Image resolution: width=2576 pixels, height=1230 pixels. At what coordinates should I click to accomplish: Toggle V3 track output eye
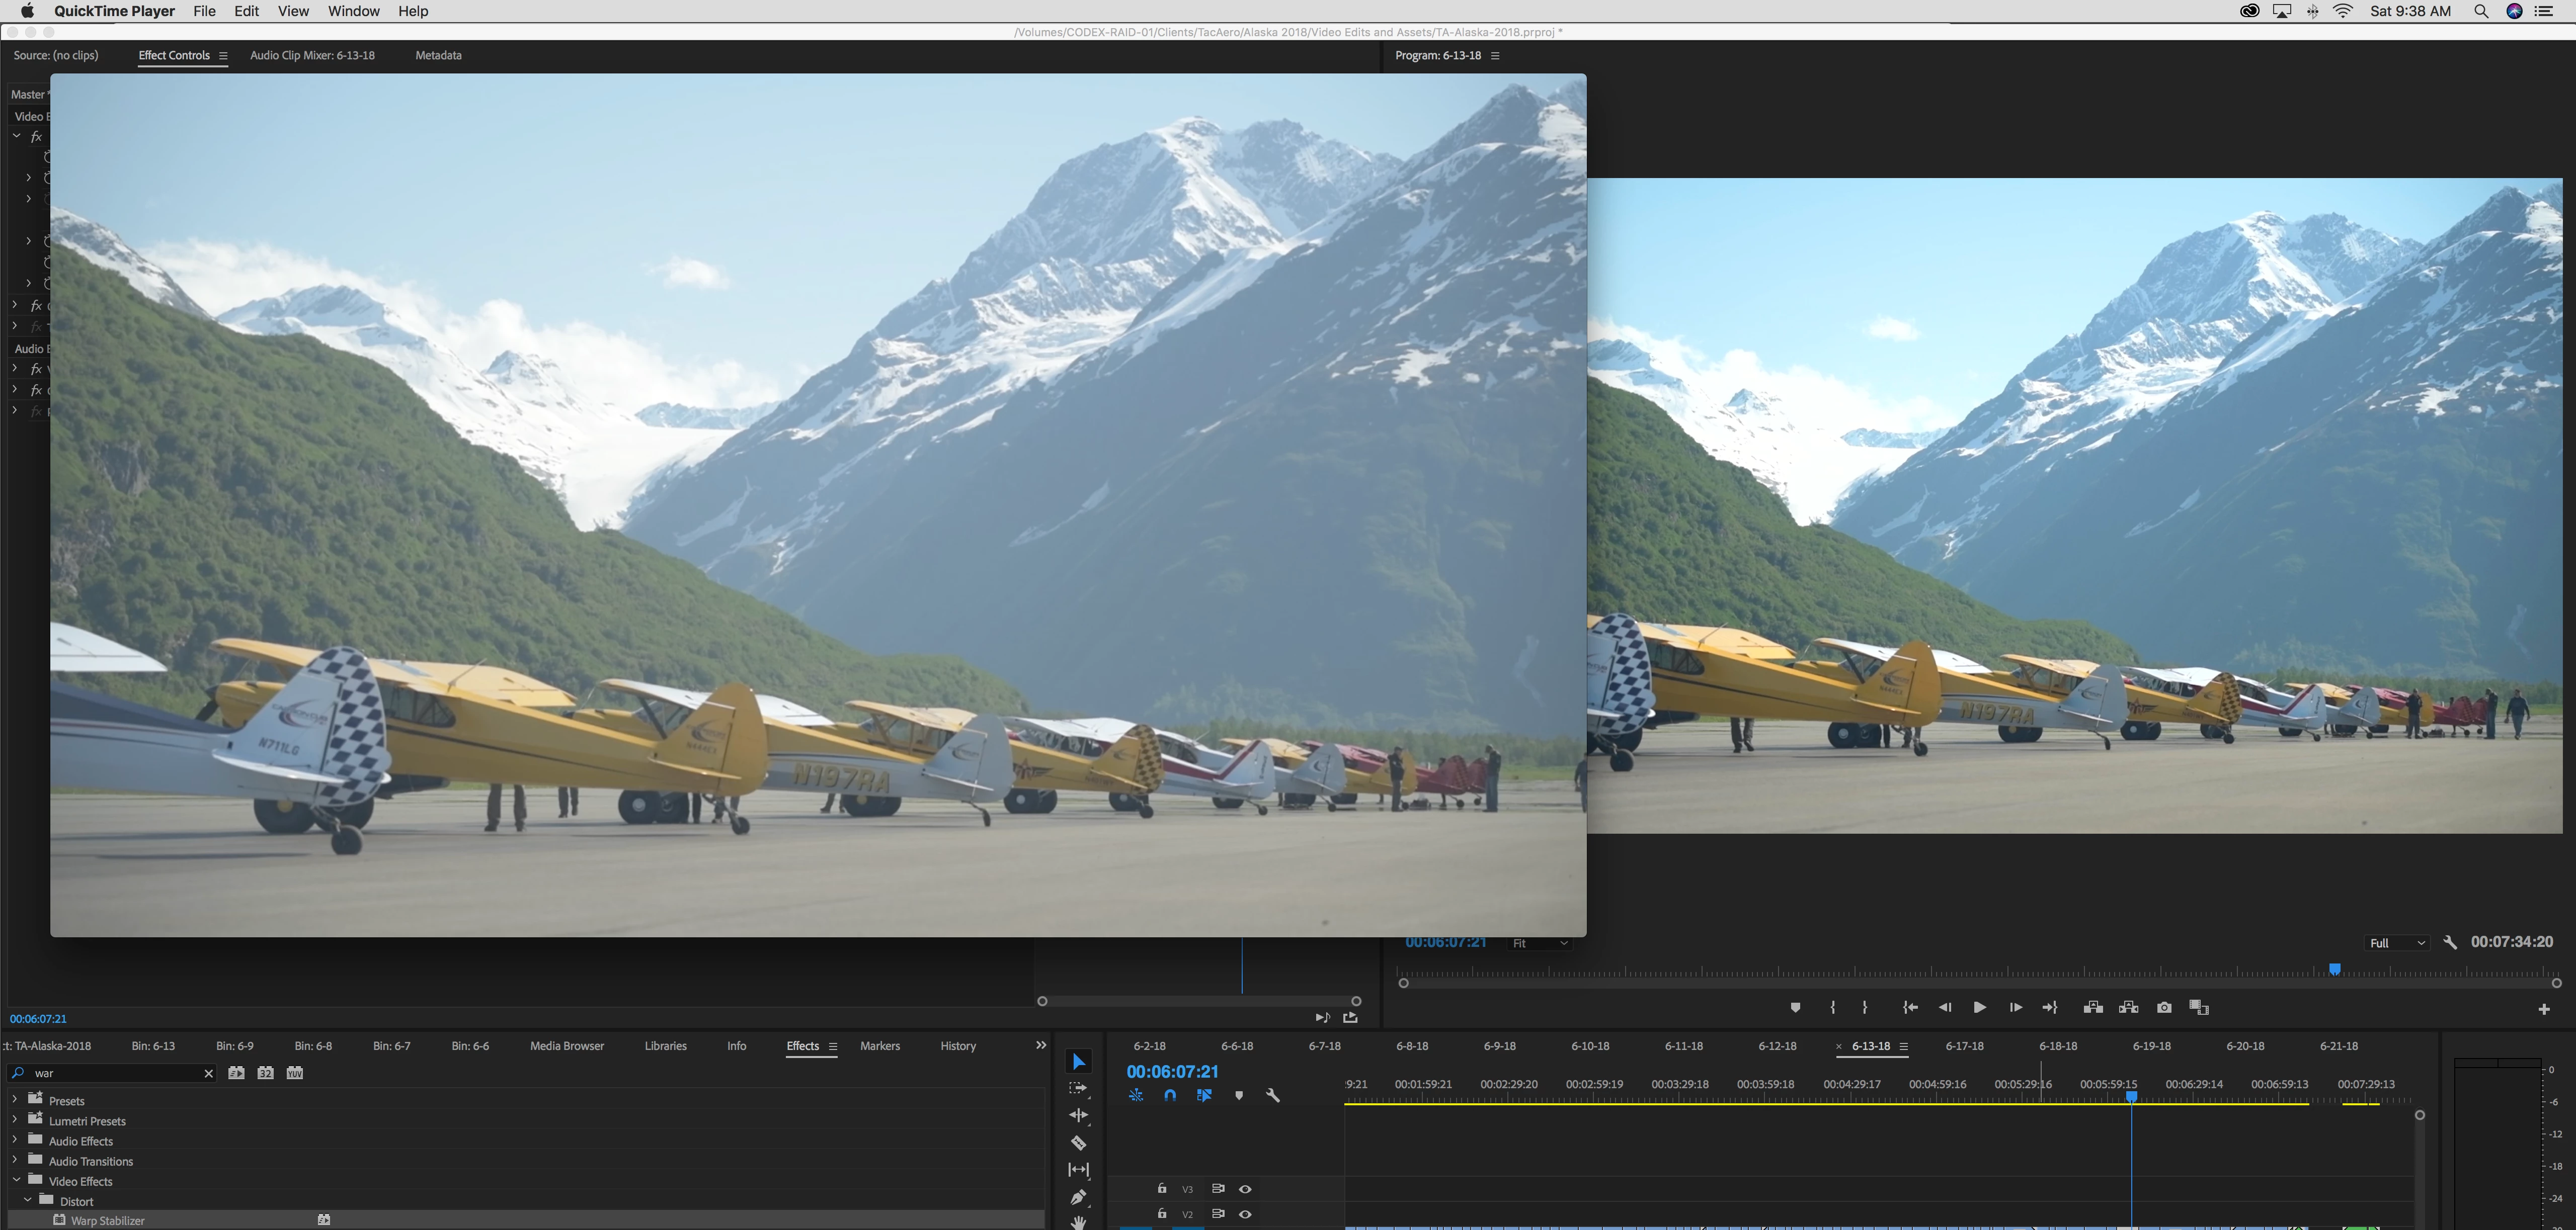1245,1189
